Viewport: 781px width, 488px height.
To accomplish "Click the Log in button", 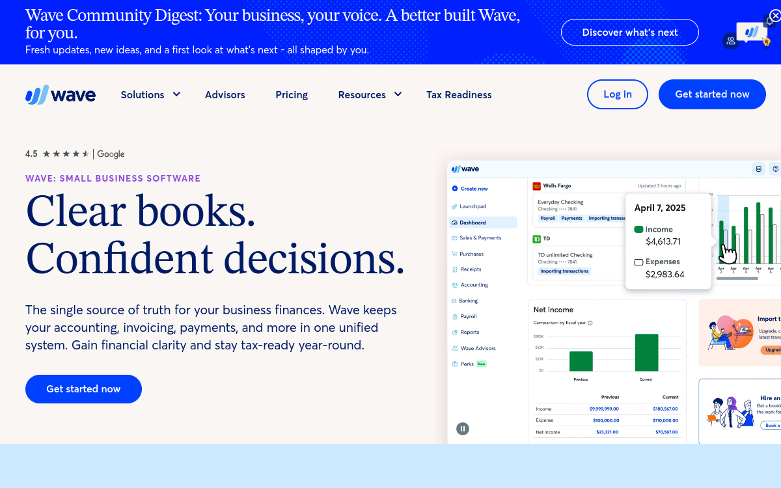I will (618, 94).
